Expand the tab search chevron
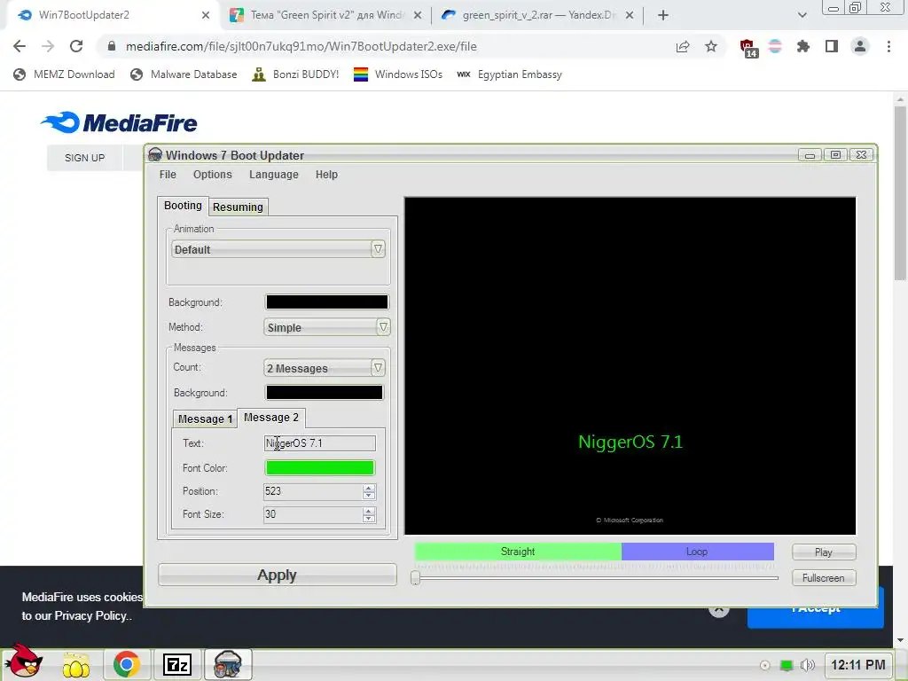The image size is (908, 681). coord(802,16)
